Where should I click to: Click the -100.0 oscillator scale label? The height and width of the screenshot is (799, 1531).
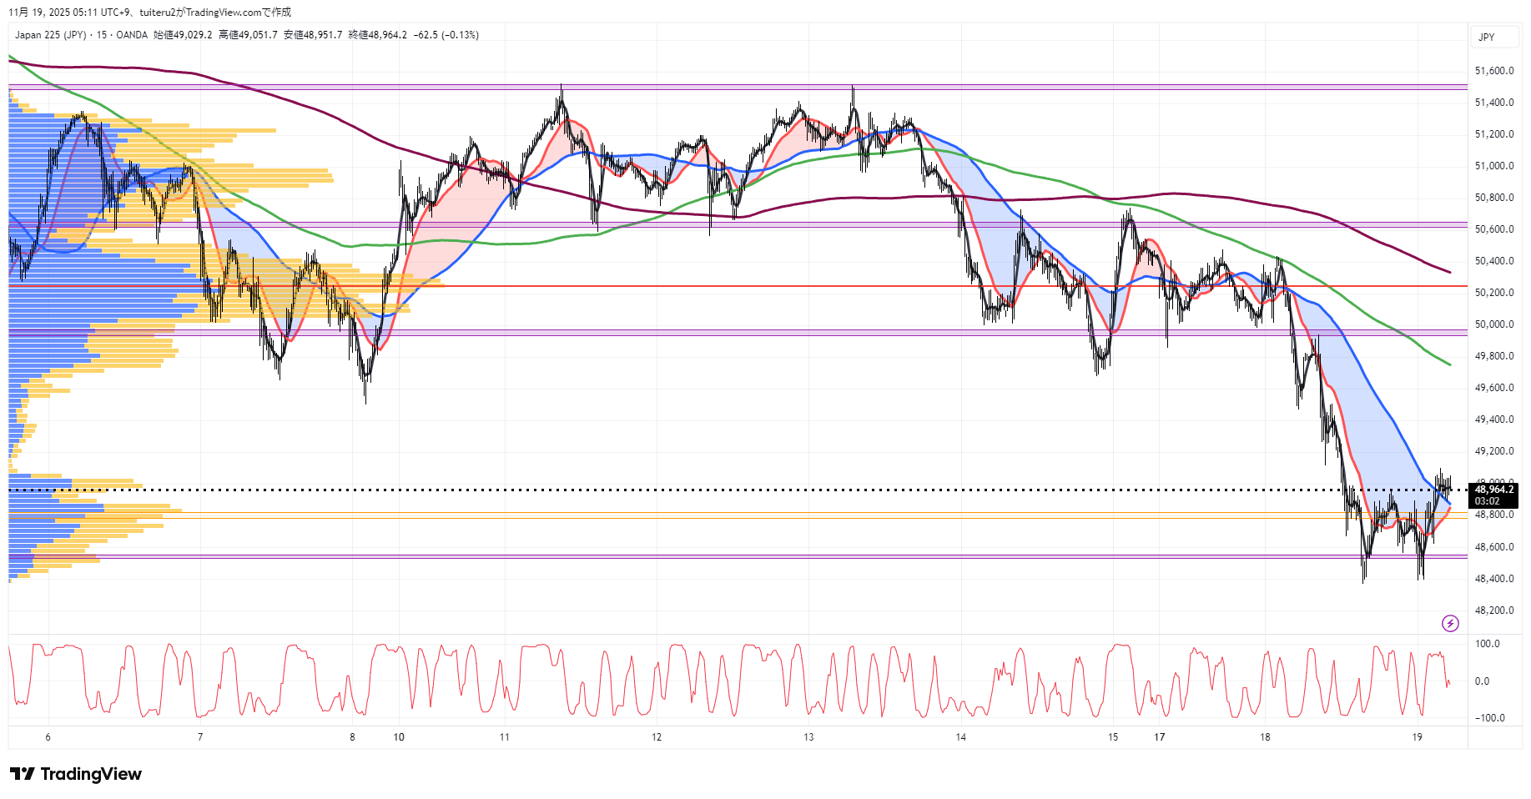pyautogui.click(x=1489, y=718)
